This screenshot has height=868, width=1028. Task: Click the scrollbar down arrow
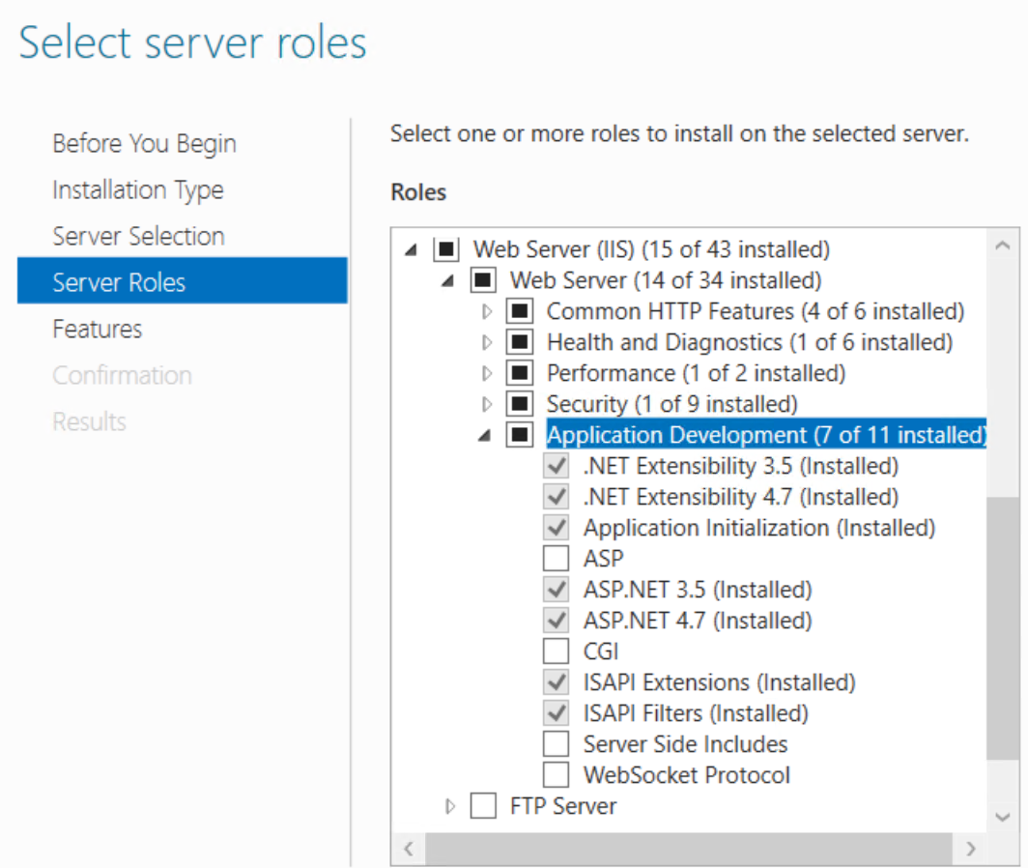pyautogui.click(x=1005, y=817)
